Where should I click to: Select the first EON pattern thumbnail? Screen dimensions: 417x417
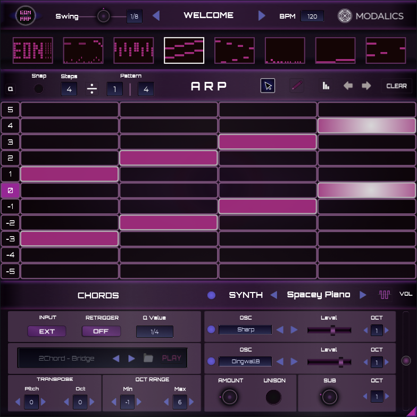(x=33, y=51)
